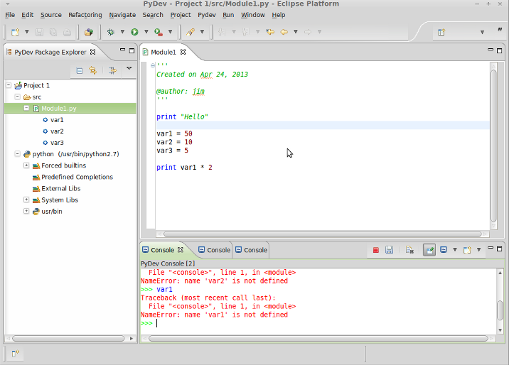Viewport: 509px width, 365px height.
Task: Terminate console with red stop icon
Action: (x=376, y=250)
